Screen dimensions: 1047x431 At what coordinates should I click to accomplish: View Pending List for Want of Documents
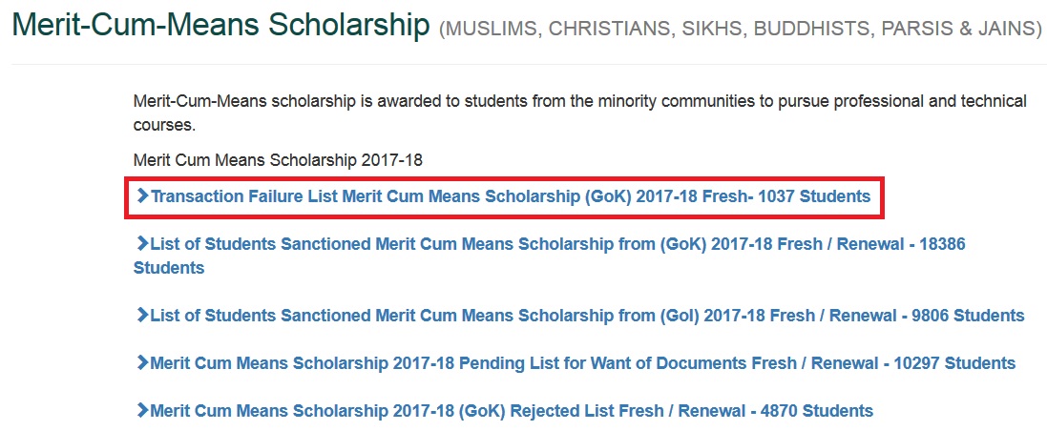(534, 363)
